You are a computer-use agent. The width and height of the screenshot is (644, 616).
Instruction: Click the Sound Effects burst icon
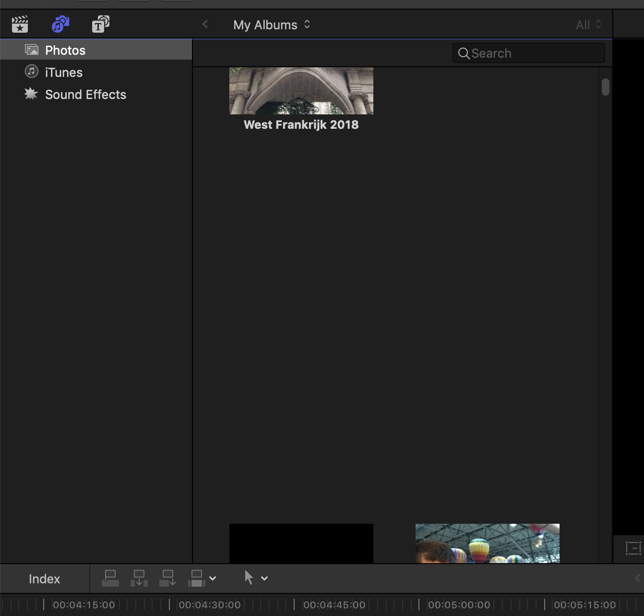pos(31,94)
